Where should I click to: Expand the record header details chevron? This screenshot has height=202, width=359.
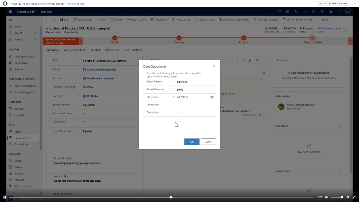point(346,30)
